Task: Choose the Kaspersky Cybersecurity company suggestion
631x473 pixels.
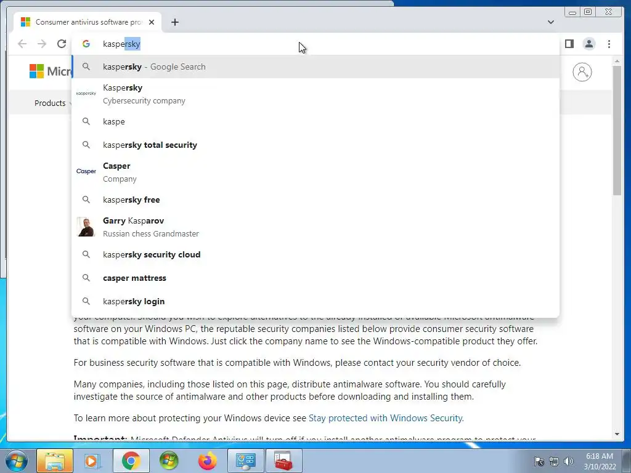Action: coord(315,94)
